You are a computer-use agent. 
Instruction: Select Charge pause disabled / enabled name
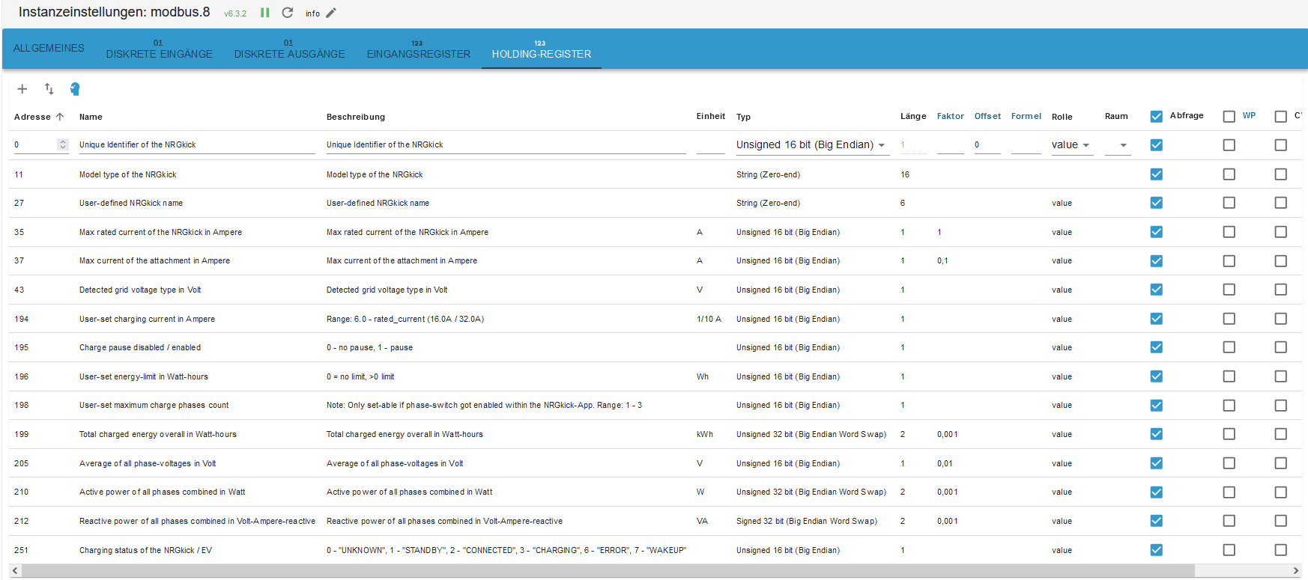coord(140,347)
